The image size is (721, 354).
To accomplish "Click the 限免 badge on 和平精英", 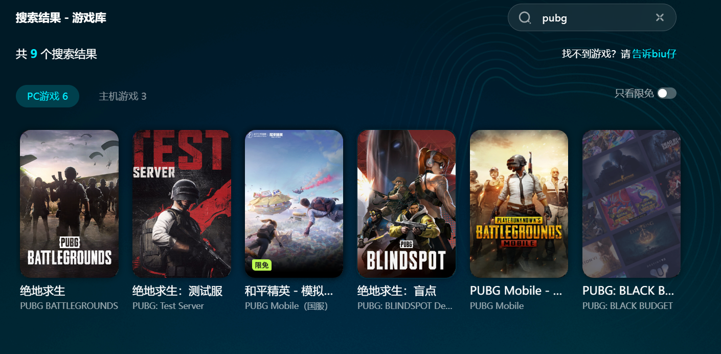I will [262, 265].
